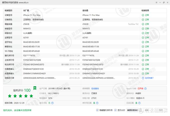The image size is (170, 116).
Task: Toggle the 隐藏整机序列号 checkbox
Action: point(97,110)
